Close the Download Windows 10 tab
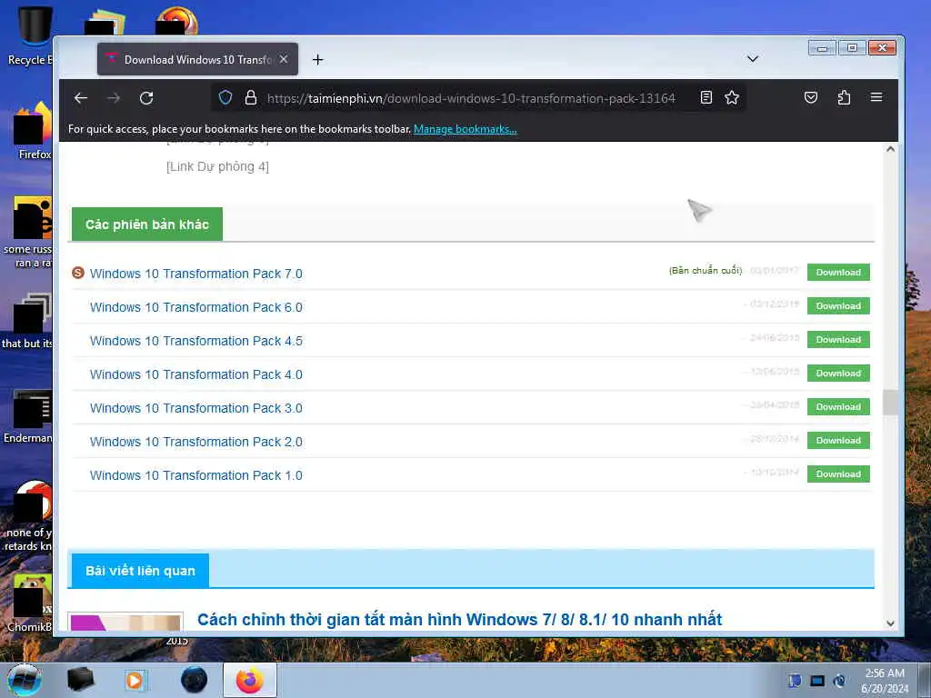The image size is (931, 698). coord(284,59)
